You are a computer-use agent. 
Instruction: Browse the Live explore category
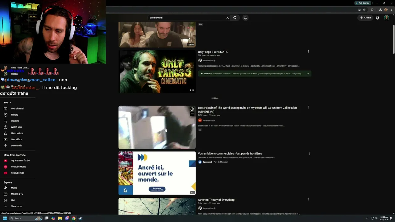point(13,200)
